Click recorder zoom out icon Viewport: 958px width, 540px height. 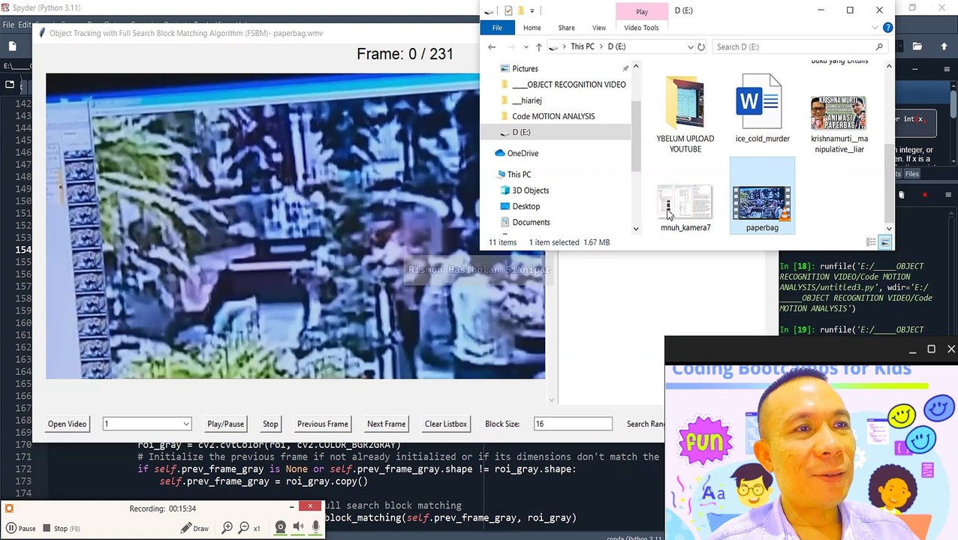[x=243, y=528]
